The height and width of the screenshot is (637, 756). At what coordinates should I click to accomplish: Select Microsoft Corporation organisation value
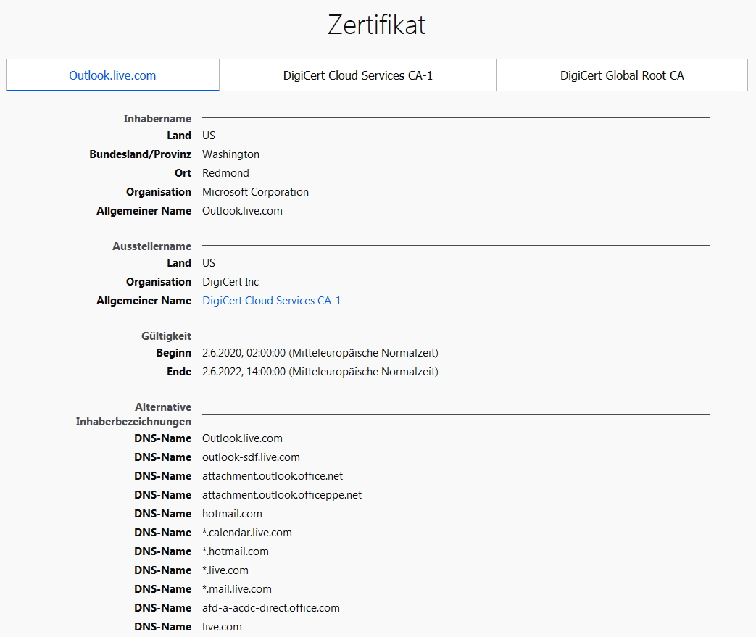pyautogui.click(x=255, y=192)
